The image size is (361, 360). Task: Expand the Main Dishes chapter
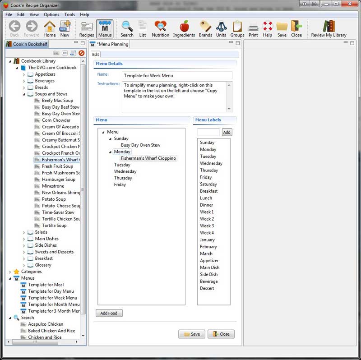coord(24,239)
